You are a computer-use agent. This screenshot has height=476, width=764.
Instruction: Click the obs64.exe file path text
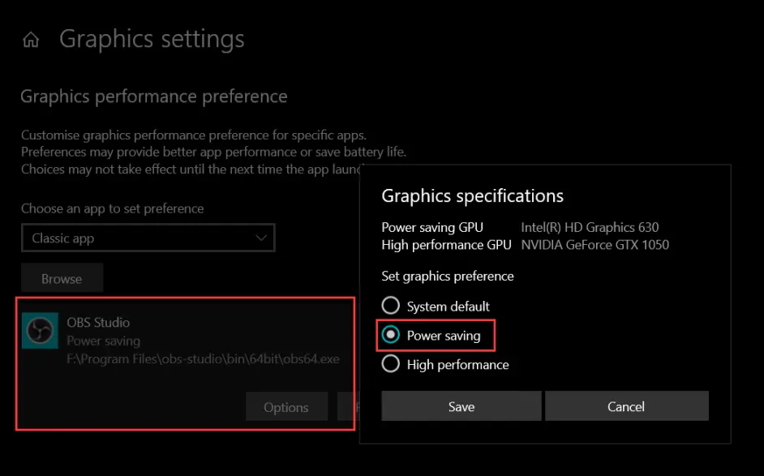coord(204,359)
